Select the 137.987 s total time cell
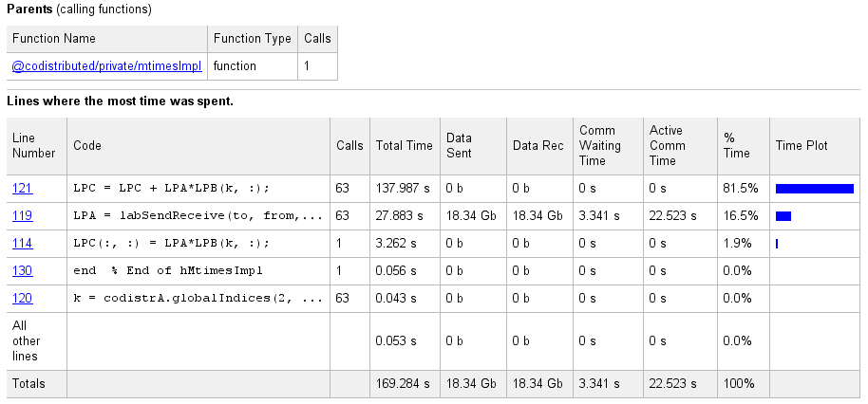Viewport: 868px width, 404px height. [x=404, y=189]
